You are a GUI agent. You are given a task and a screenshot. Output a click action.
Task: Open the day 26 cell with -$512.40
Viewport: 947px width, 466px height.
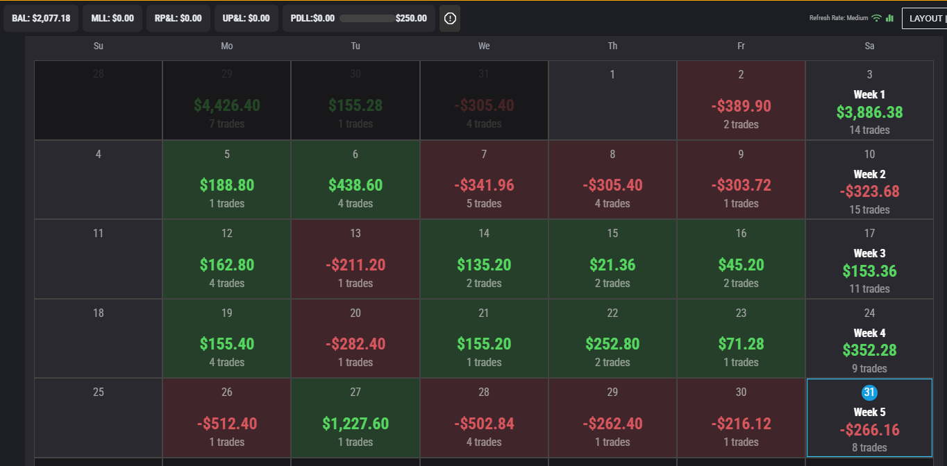227,418
